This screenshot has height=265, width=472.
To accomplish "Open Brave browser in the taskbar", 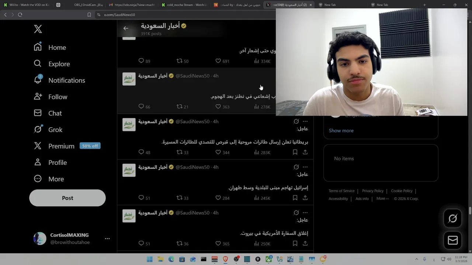I will point(225,259).
